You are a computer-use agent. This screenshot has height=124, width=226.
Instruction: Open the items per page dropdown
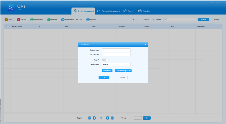pos(125,118)
